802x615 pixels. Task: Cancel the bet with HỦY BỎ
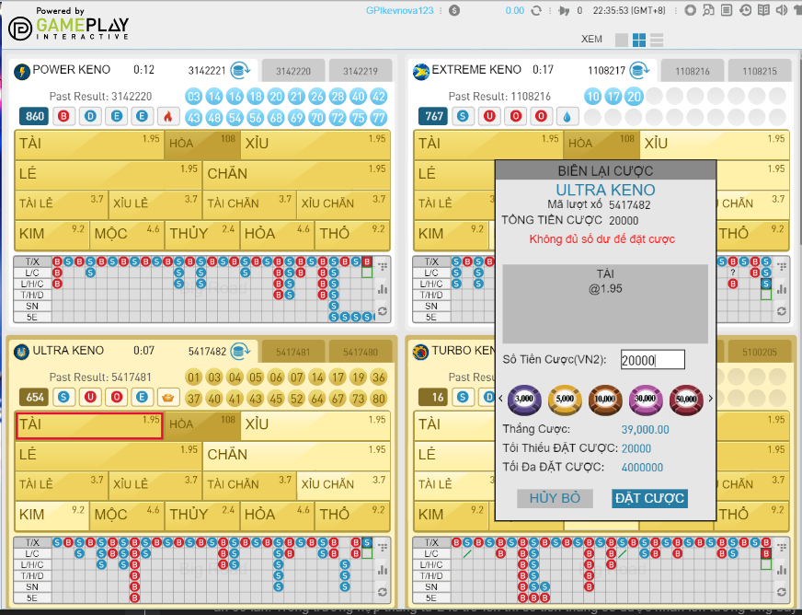(x=554, y=498)
